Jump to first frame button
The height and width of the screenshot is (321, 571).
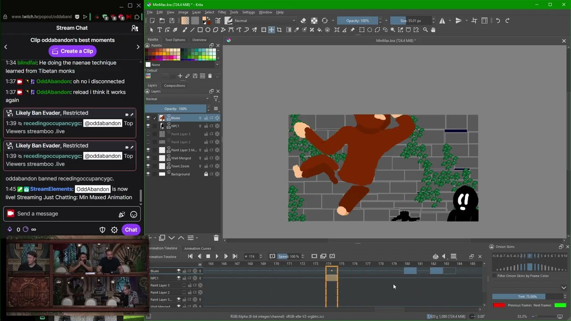[x=190, y=256]
